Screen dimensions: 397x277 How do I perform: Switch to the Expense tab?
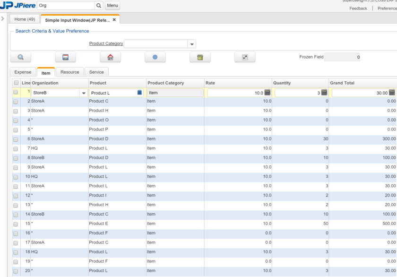tap(23, 72)
